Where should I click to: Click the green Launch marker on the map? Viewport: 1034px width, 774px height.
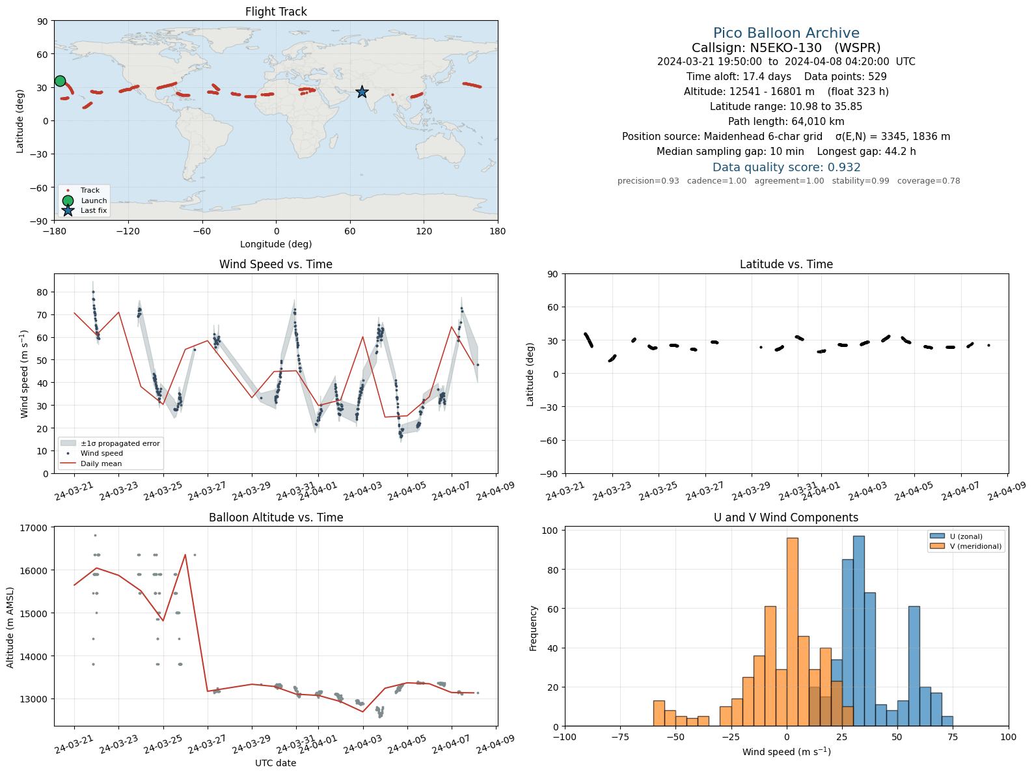click(60, 81)
